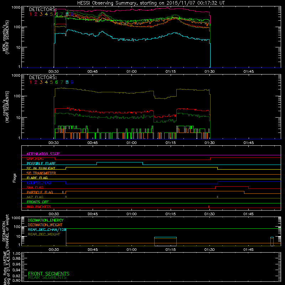The image size is (285, 285).
Task: Select detector number 2 in rear segments legend
Action: pyautogui.click(x=36, y=82)
